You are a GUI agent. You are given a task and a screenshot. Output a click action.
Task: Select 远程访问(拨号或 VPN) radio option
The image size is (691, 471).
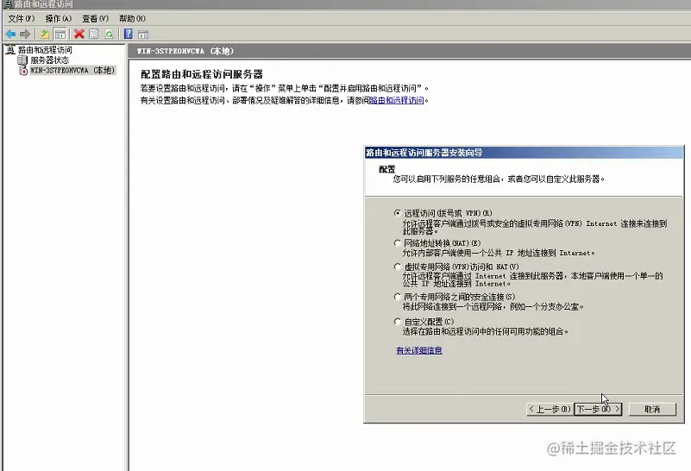tap(398, 213)
